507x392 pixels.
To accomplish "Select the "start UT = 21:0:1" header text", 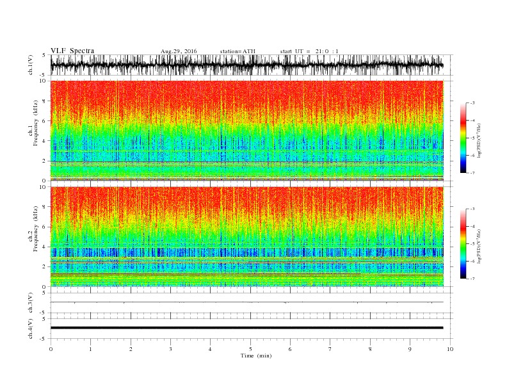I will [309, 51].
